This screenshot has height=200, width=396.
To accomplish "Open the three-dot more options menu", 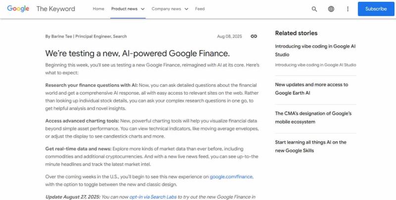I will 347,9.
